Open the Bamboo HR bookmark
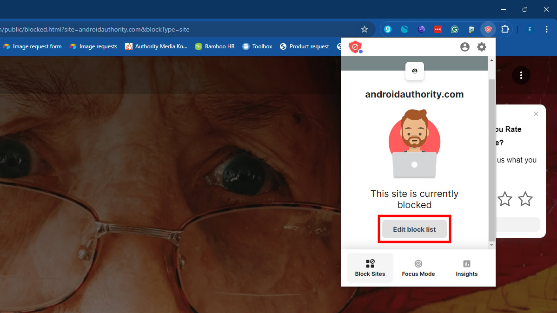557x313 pixels. click(215, 46)
